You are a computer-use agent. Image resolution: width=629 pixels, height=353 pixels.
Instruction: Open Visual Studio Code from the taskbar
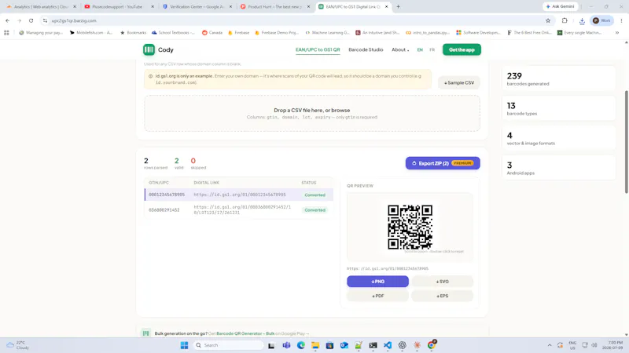pyautogui.click(x=388, y=345)
